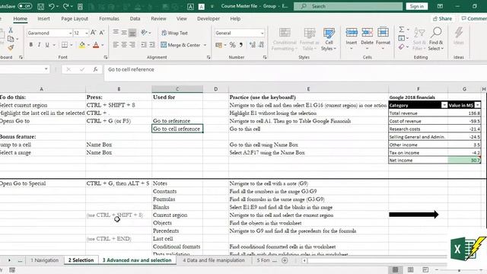Screen dimensions: 487x274
Task: Click the AutoSum sigma icon
Action: 402,30
